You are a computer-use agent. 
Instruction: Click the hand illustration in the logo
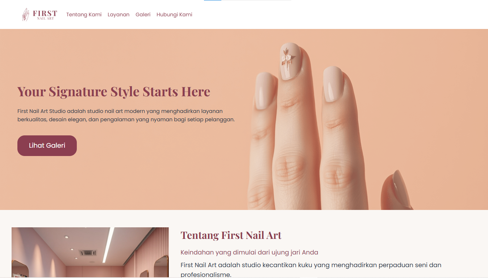click(26, 14)
